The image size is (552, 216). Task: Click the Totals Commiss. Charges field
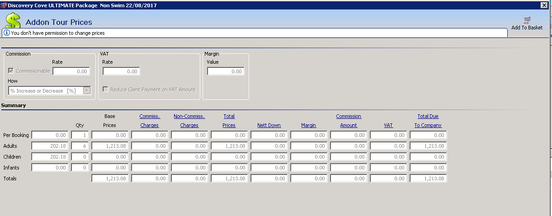coord(150,178)
